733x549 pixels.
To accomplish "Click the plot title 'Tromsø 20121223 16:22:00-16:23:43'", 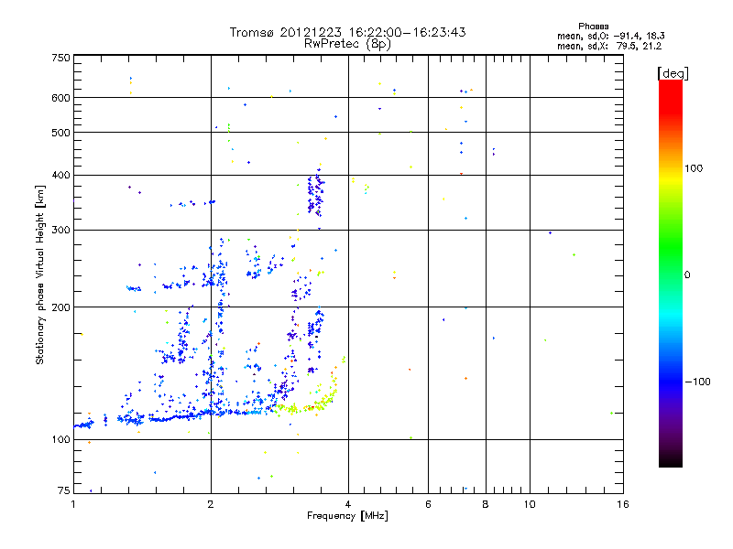I will pyautogui.click(x=347, y=32).
